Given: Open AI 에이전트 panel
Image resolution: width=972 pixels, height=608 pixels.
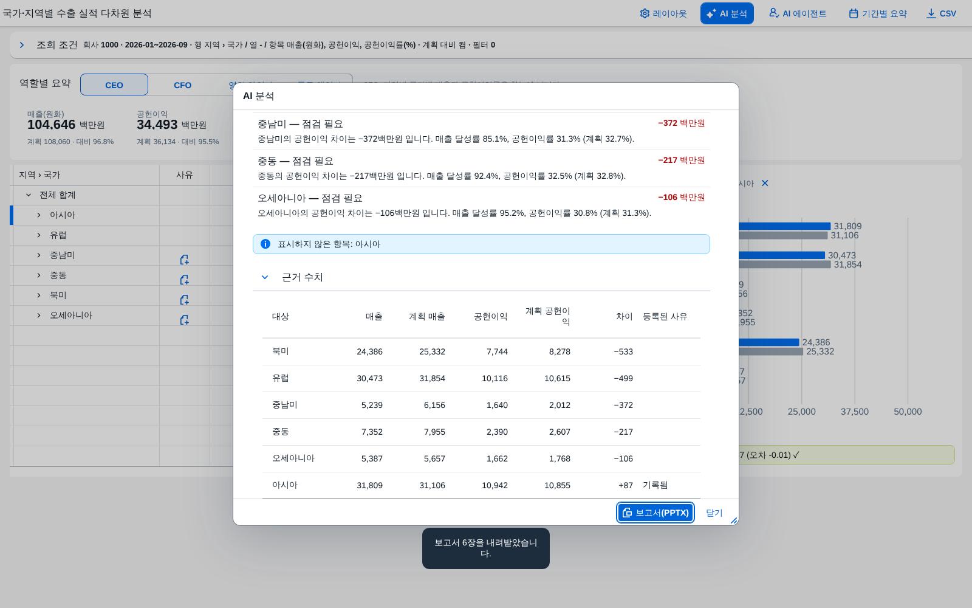Looking at the screenshot, I should pos(798,13).
